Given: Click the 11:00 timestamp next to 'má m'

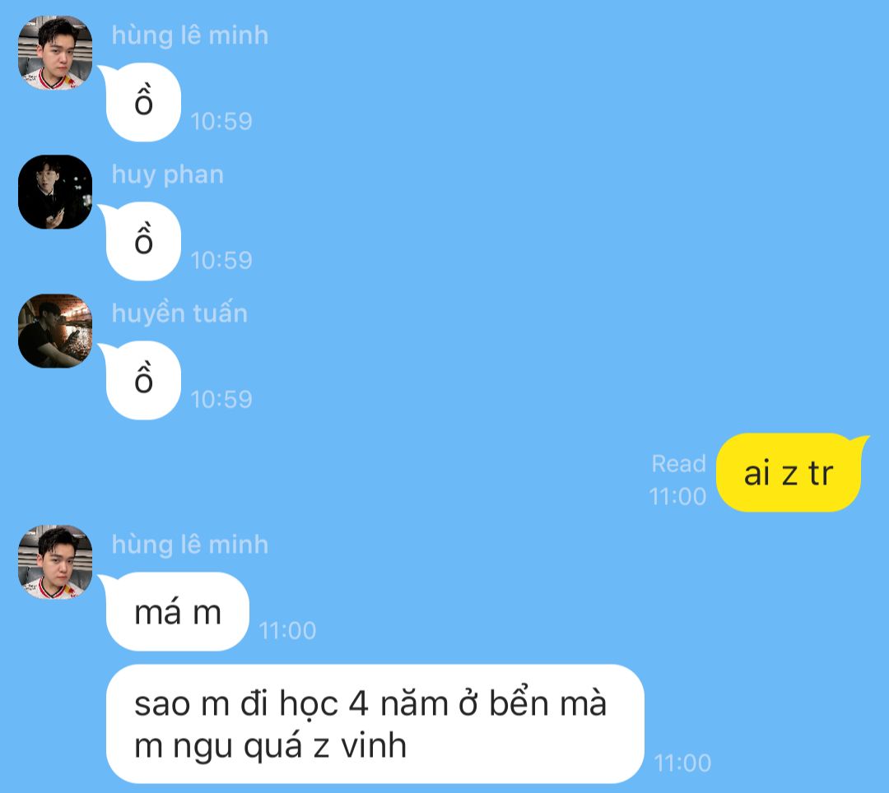Looking at the screenshot, I should [287, 630].
